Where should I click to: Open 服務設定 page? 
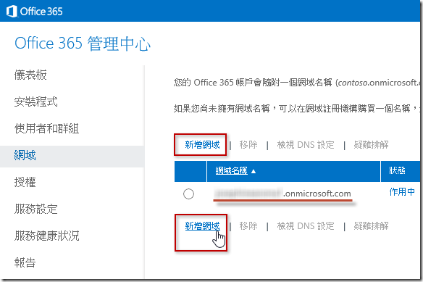click(x=36, y=209)
